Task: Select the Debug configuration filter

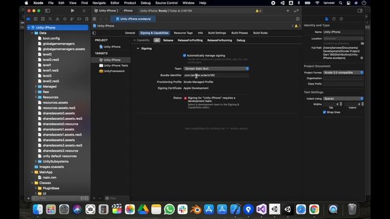Action: tap(241, 40)
